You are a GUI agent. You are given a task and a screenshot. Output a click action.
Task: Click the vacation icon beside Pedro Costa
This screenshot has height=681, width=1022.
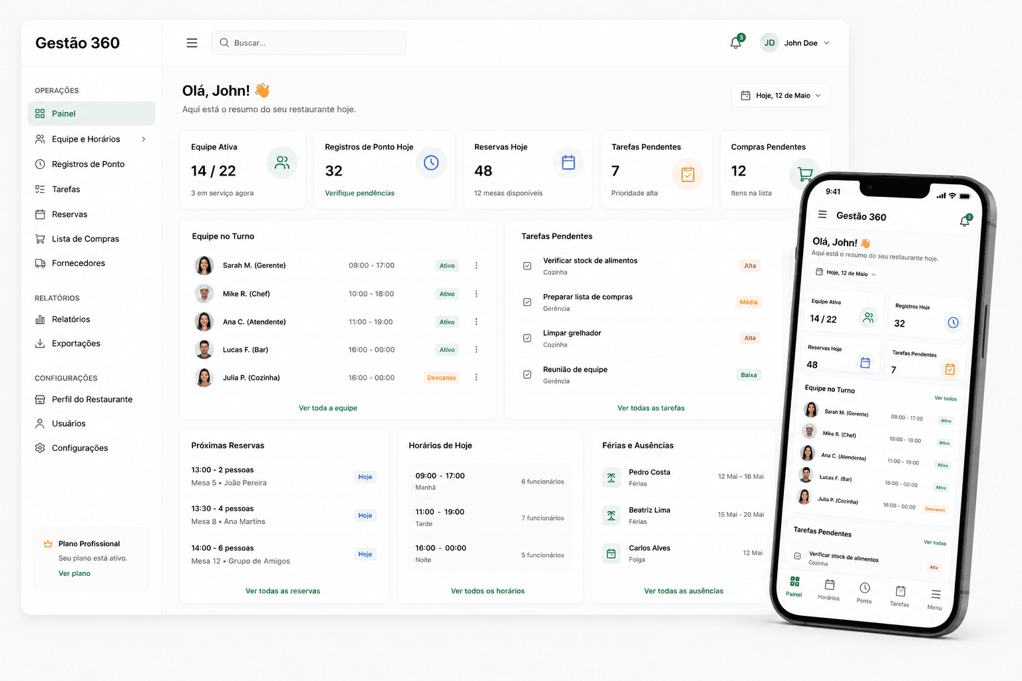611,477
